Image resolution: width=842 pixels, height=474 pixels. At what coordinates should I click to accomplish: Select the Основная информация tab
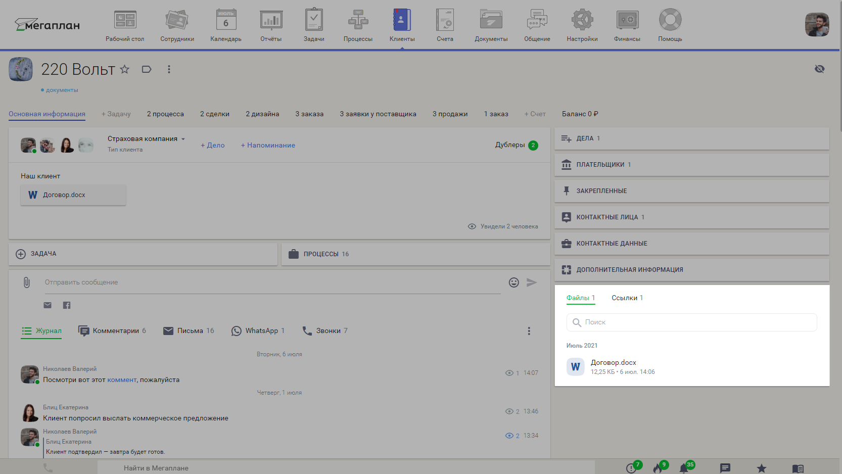tap(47, 114)
